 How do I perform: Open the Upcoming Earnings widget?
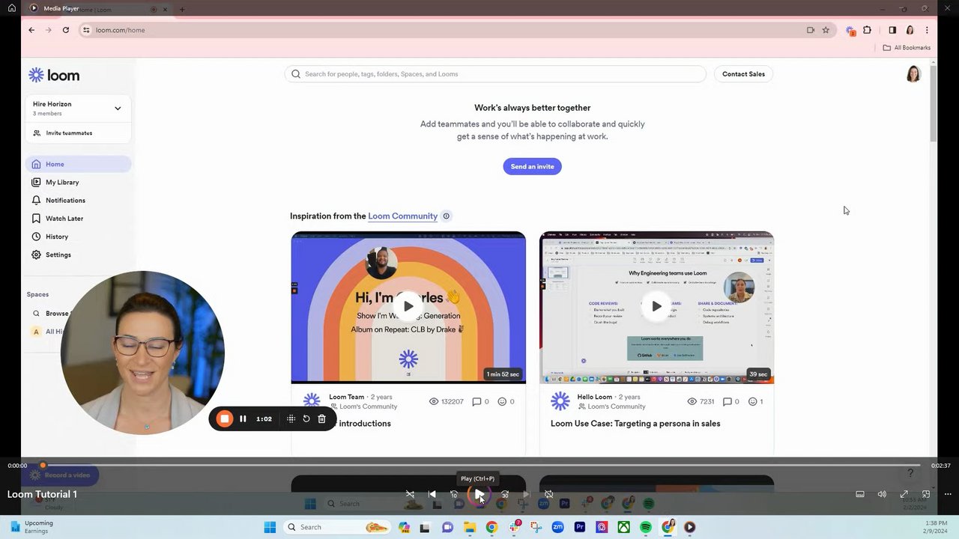(31, 527)
